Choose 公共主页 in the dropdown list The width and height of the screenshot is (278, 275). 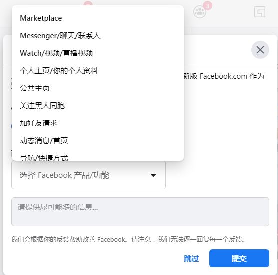98,88
